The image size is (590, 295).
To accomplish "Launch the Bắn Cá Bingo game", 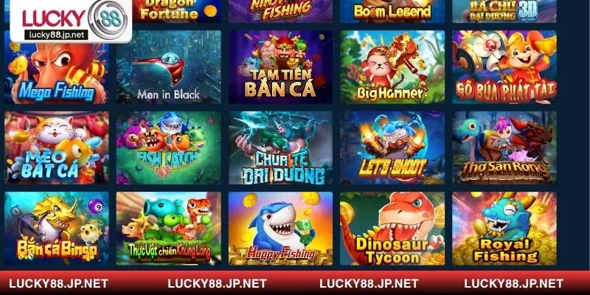I will pyautogui.click(x=57, y=229).
